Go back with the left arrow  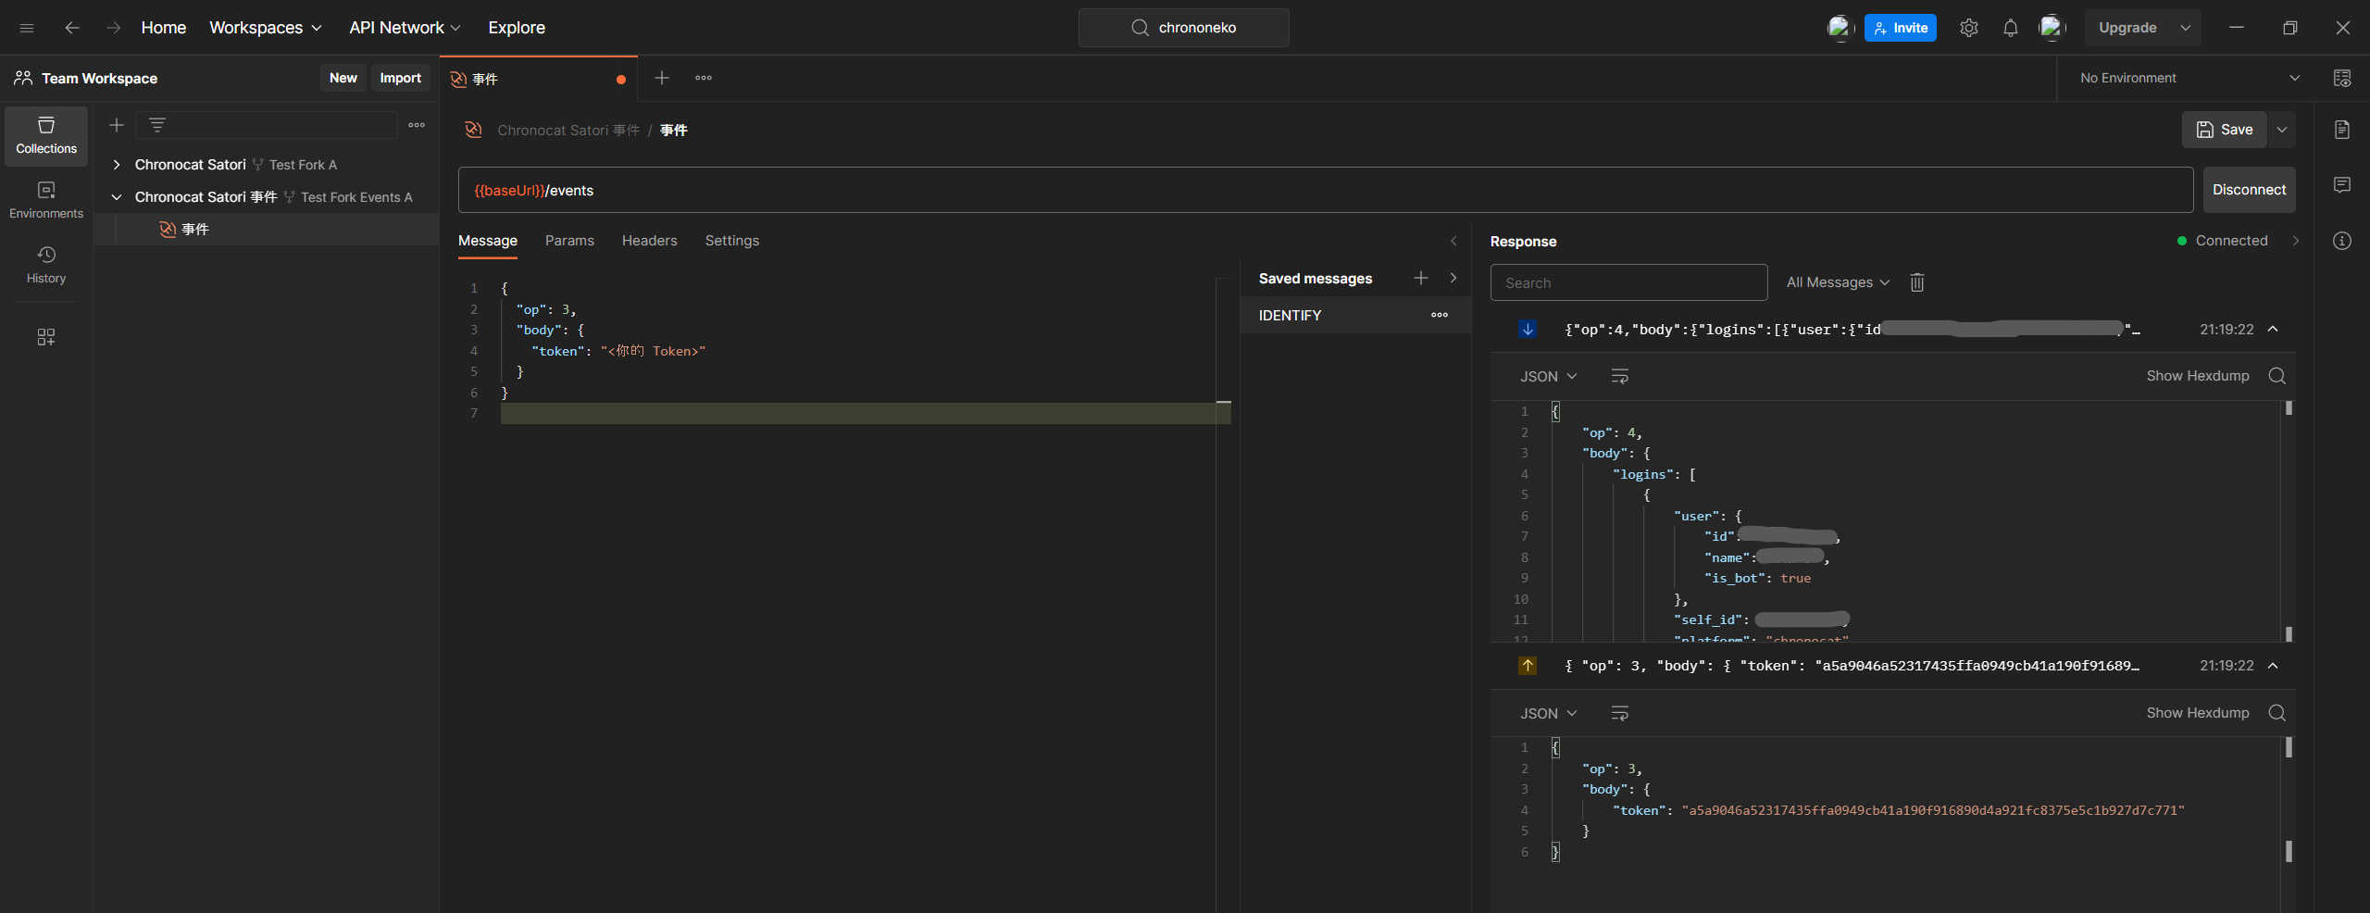[x=72, y=28]
